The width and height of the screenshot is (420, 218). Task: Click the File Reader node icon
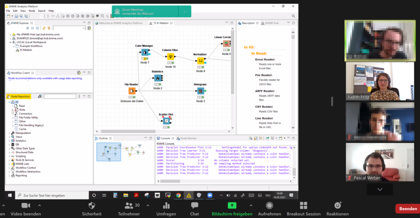[132, 91]
